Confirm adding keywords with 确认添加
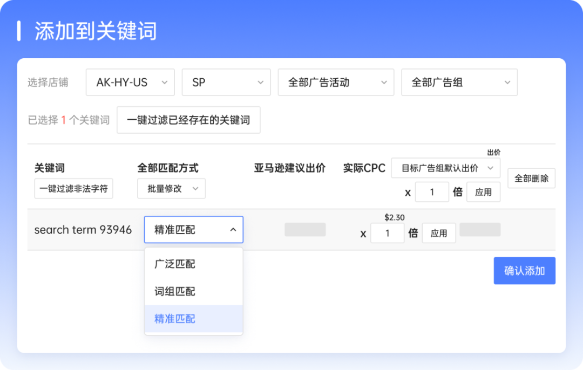The image size is (583, 370). pos(524,270)
